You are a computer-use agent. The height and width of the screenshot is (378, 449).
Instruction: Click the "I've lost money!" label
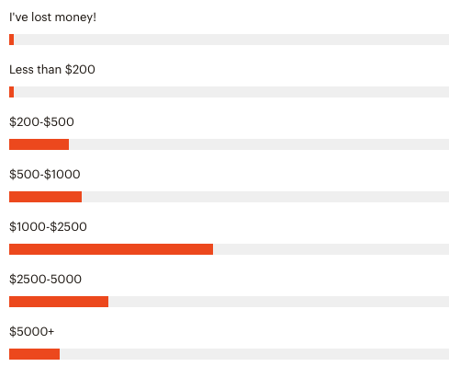coord(52,17)
